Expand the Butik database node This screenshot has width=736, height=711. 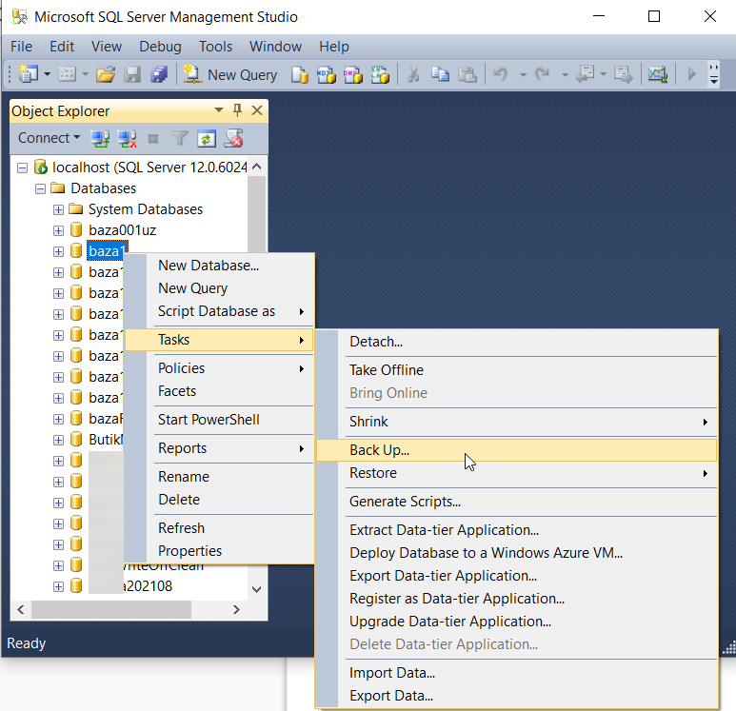pyautogui.click(x=58, y=440)
